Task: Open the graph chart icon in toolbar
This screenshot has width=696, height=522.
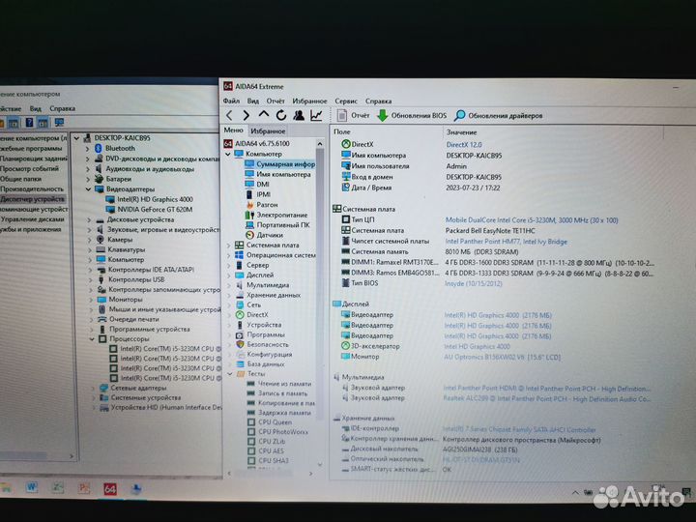Action: 316,115
